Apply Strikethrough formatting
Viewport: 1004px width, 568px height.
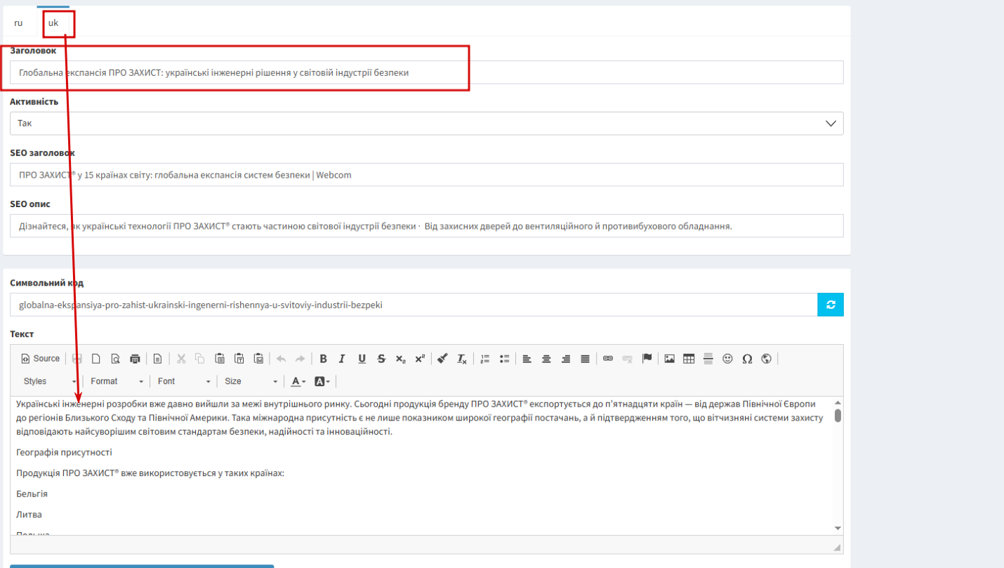click(381, 359)
